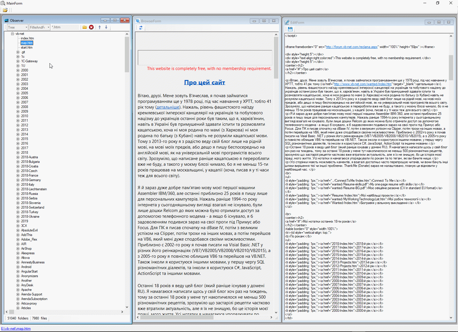Click the EditForm window title icon
This screenshot has height=332, width=458.
[287, 22]
